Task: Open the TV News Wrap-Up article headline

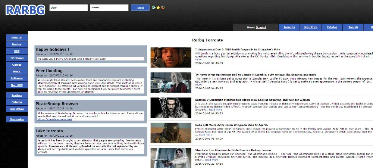Action: tap(256, 75)
